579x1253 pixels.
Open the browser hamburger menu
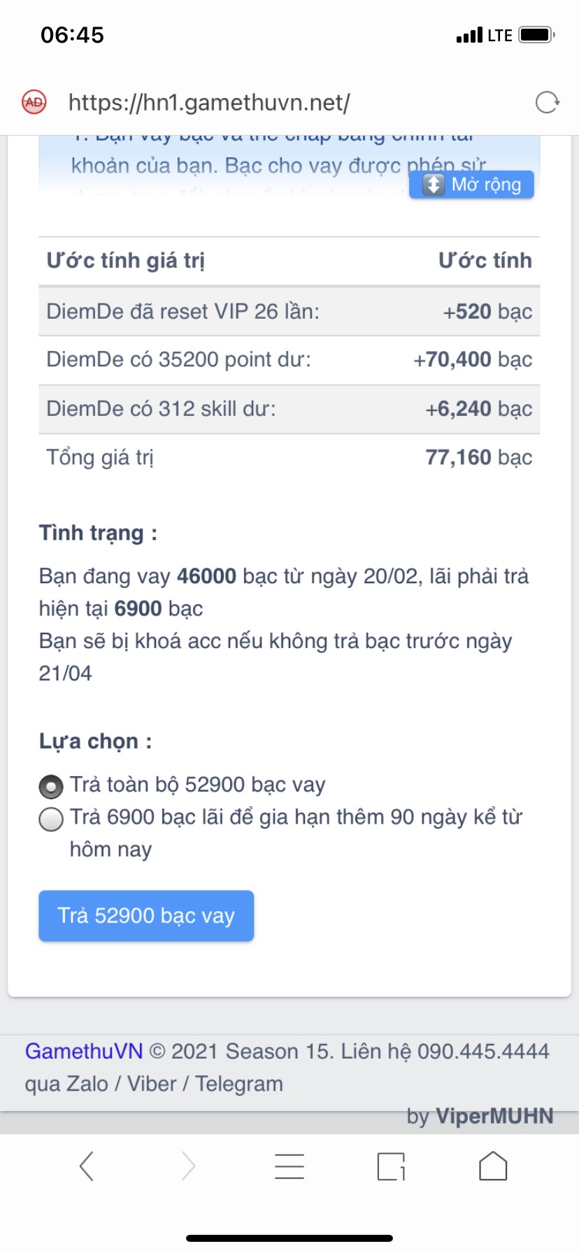(289, 1166)
